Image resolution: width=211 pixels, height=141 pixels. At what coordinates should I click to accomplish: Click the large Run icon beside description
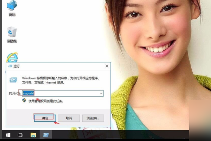(13, 80)
